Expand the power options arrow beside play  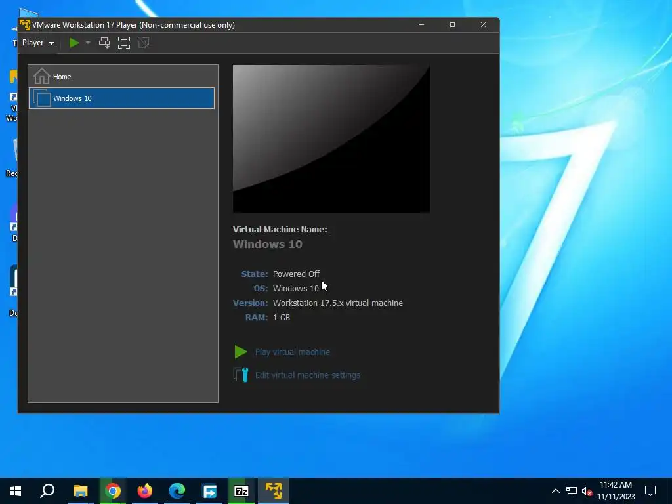(x=88, y=43)
